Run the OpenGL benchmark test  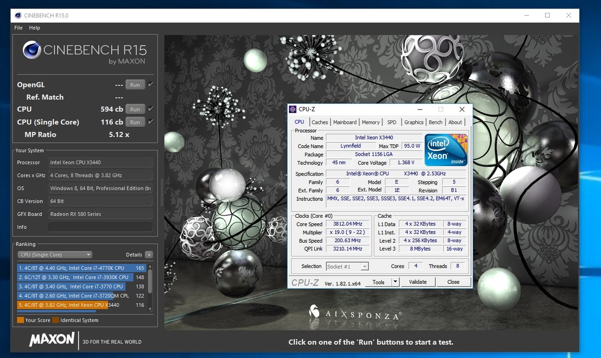135,85
